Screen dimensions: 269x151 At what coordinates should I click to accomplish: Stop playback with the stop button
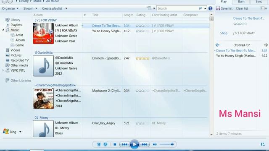115,144
